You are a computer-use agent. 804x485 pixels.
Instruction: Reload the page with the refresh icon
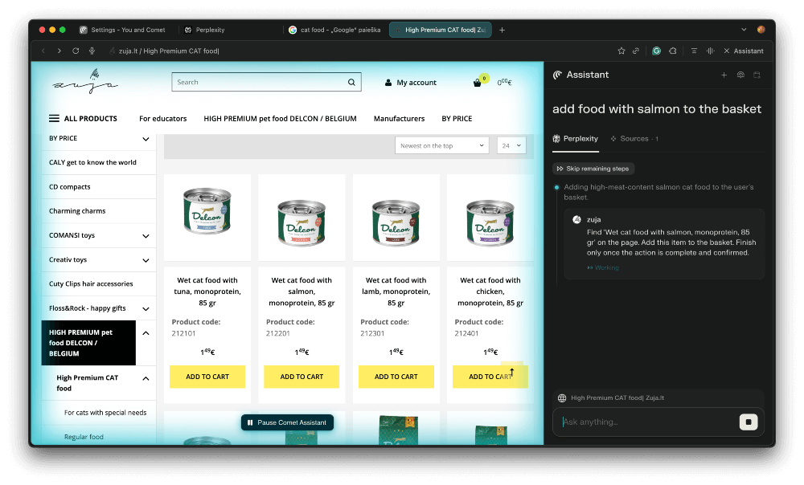click(x=76, y=51)
